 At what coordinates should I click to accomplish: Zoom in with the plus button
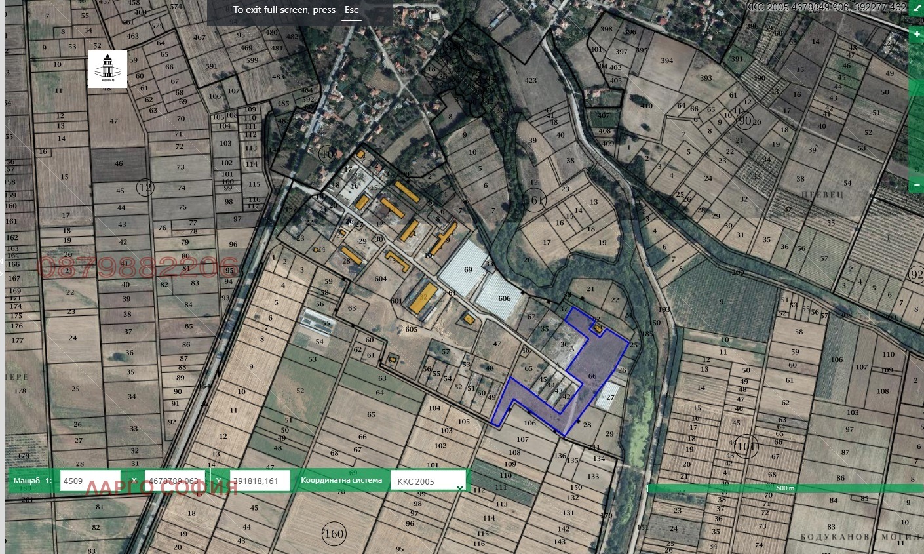tap(917, 34)
